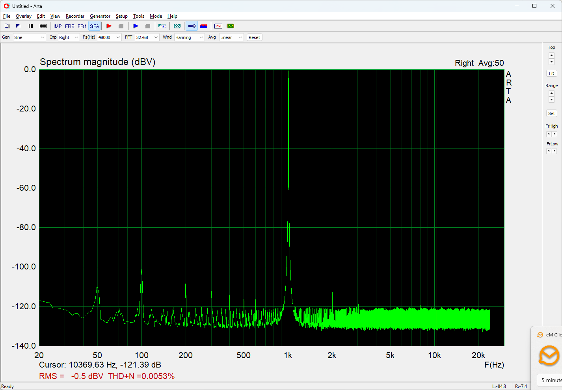
Task: Switch to FR2 dual-channel mode
Action: click(x=70, y=26)
